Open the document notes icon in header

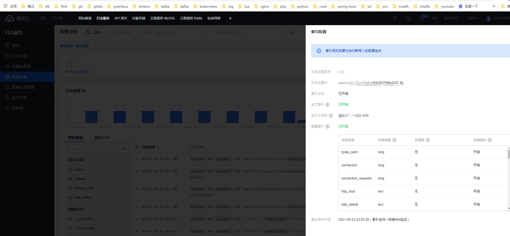point(408,18)
